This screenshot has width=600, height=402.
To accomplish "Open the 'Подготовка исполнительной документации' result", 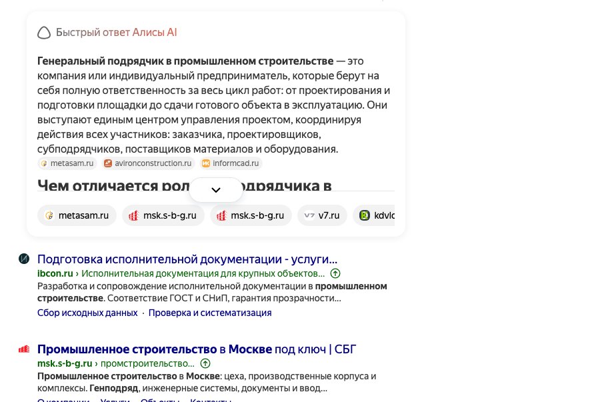I will coord(187,259).
